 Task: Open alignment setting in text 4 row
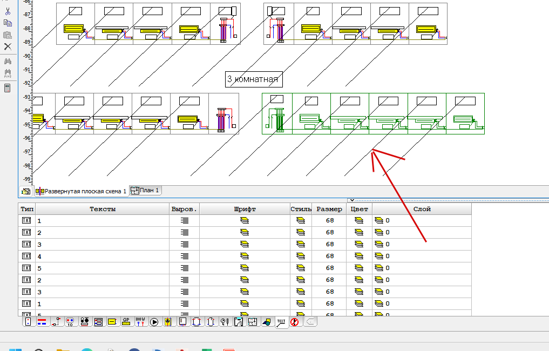184,256
